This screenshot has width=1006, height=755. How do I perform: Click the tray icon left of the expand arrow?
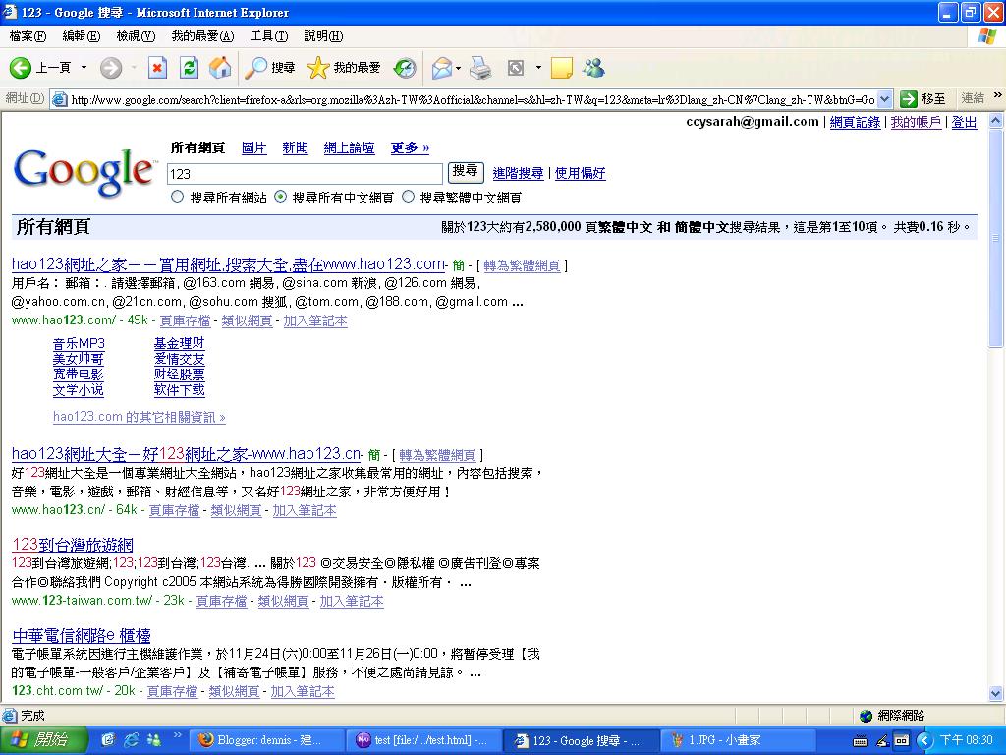[x=902, y=741]
